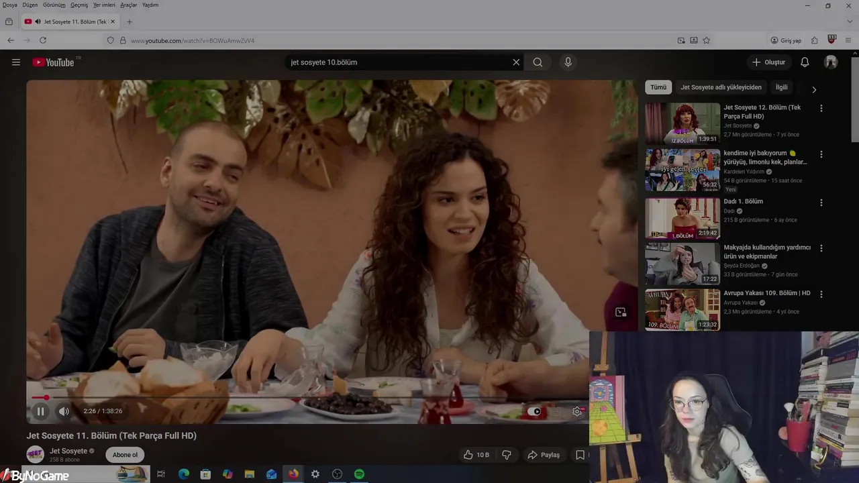
Task: Open Firefox Araçlar menu
Action: pyautogui.click(x=128, y=5)
